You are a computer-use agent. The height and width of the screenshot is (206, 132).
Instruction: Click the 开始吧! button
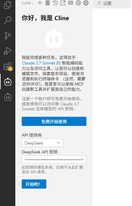(x=34, y=184)
